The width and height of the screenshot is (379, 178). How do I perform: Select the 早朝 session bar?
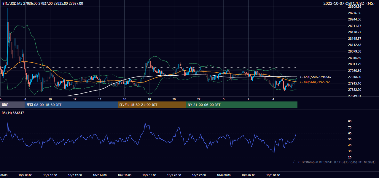coord(12,105)
